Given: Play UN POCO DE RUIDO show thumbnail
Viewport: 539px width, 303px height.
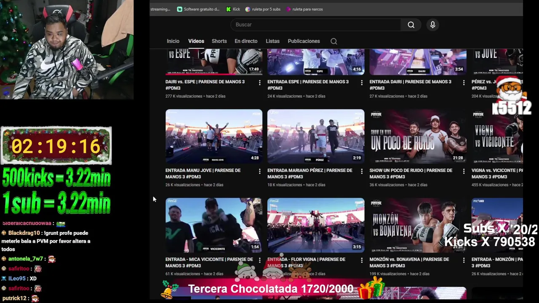Looking at the screenshot, I should (x=418, y=136).
